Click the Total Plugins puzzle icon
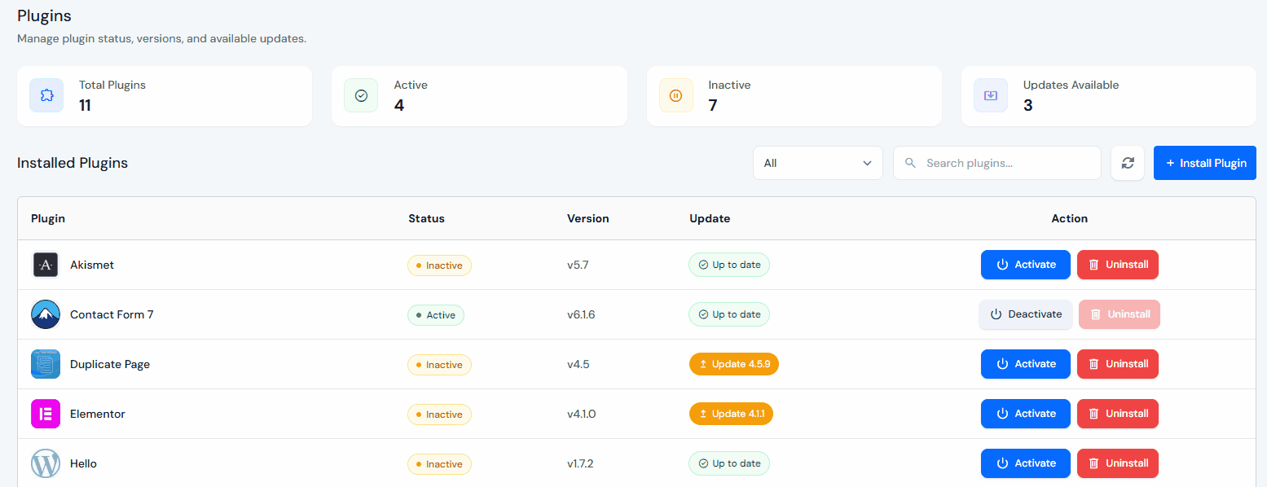The height and width of the screenshot is (487, 1267). tap(46, 95)
